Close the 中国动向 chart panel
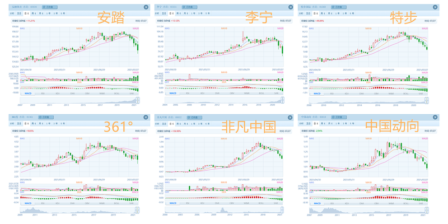The image size is (448, 224). click(435, 117)
